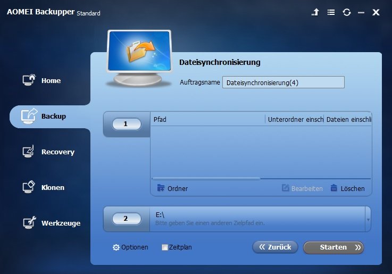Click the Dateisynchronisierung heading
This screenshot has width=392, height=274.
[x=220, y=62]
